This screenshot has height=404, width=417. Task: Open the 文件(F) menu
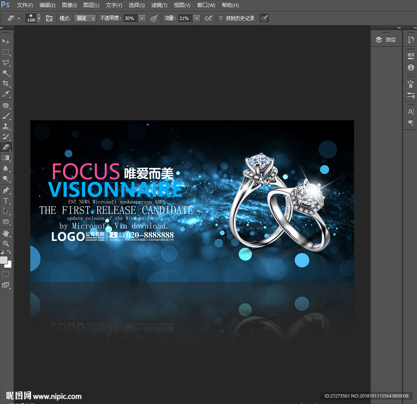25,5
